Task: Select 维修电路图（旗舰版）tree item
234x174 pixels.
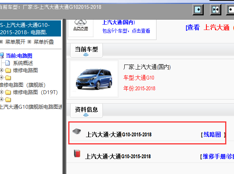Action: click(x=23, y=85)
